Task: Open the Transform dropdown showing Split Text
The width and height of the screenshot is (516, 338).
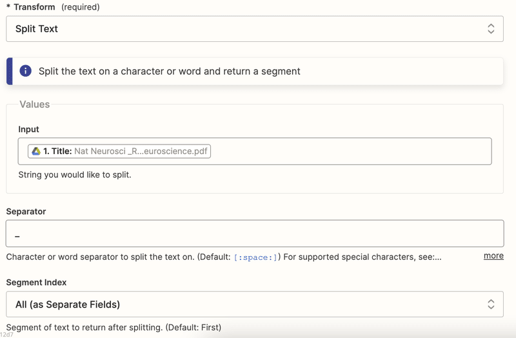Action: [255, 28]
